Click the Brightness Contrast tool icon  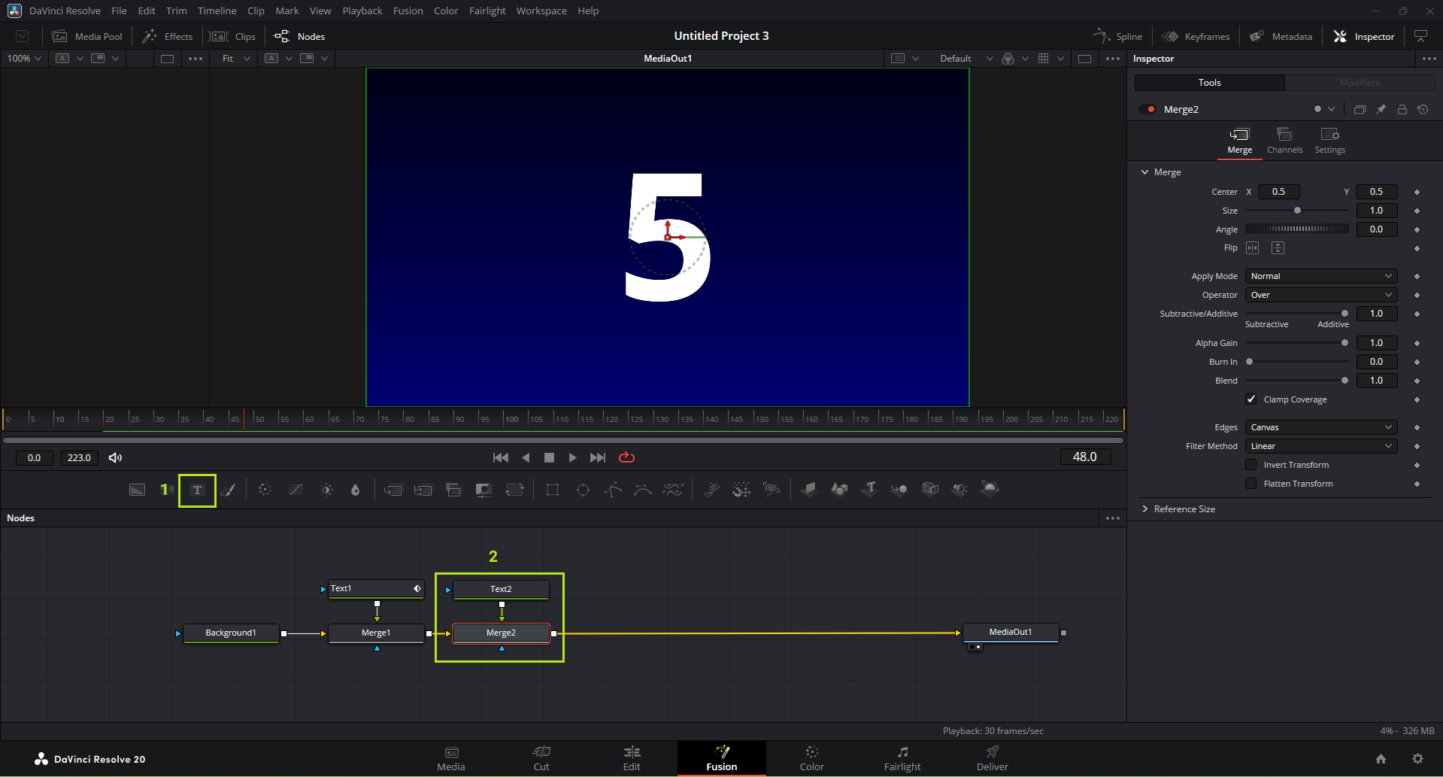[326, 490]
